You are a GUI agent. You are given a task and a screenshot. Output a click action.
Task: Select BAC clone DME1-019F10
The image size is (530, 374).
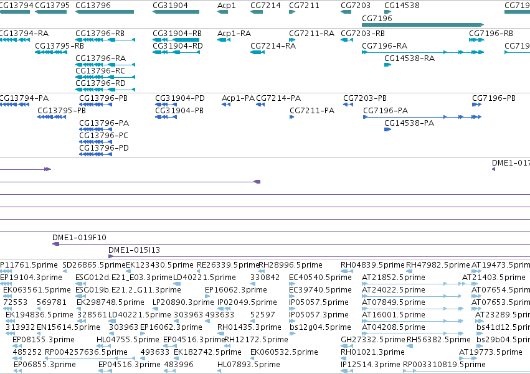(x=291, y=244)
